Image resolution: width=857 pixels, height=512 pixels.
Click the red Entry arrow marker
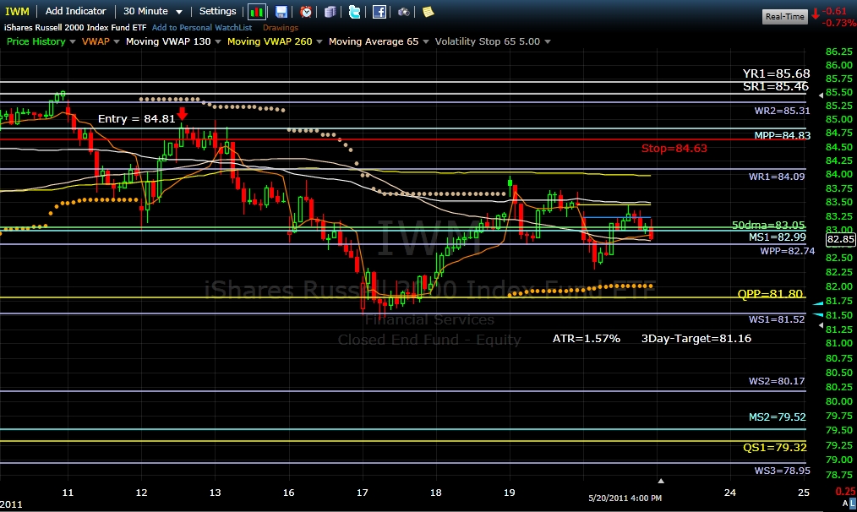[183, 114]
